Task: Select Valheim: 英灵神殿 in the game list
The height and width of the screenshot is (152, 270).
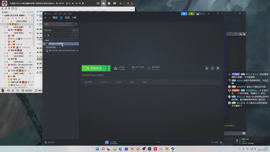Action: (x=61, y=44)
